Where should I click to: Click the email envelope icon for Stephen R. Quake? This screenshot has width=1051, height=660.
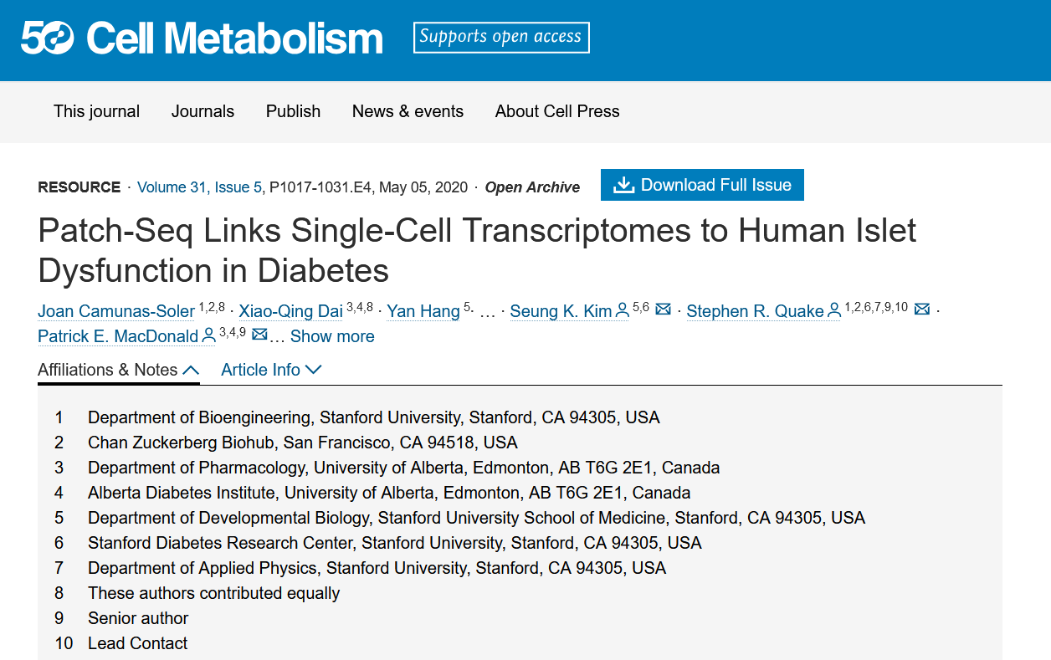point(922,310)
